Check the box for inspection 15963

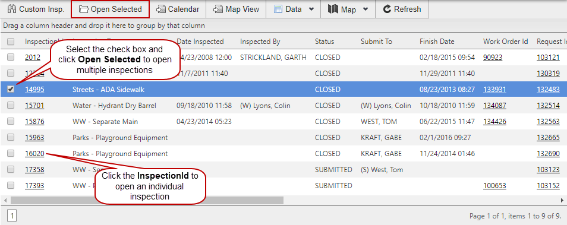click(11, 137)
